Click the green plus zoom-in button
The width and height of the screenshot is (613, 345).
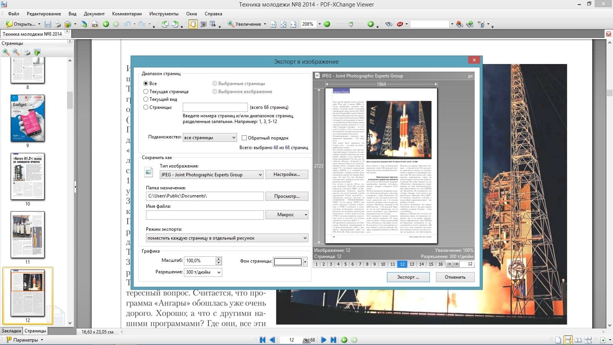coord(370,24)
